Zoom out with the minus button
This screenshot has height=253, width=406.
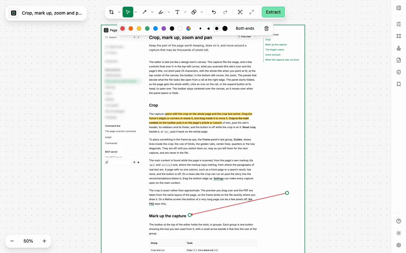tap(12, 241)
